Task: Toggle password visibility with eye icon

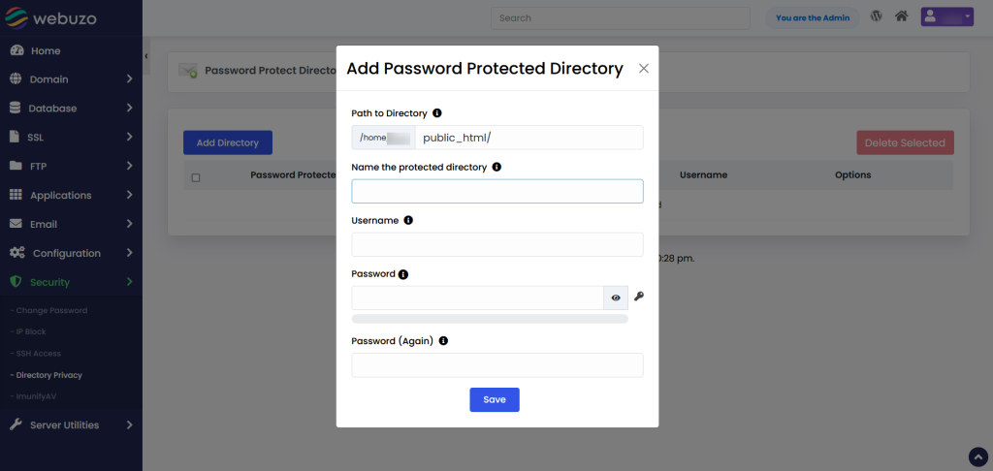Action: (x=616, y=298)
